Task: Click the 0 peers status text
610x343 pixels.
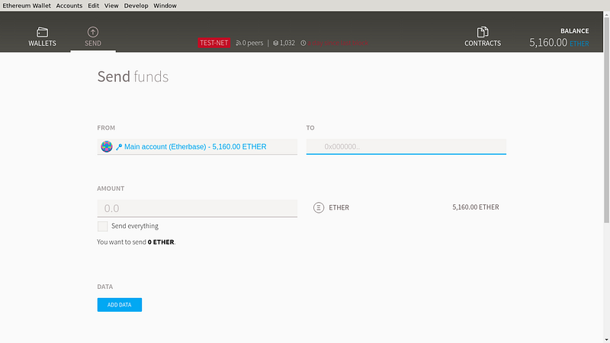Action: [252, 43]
